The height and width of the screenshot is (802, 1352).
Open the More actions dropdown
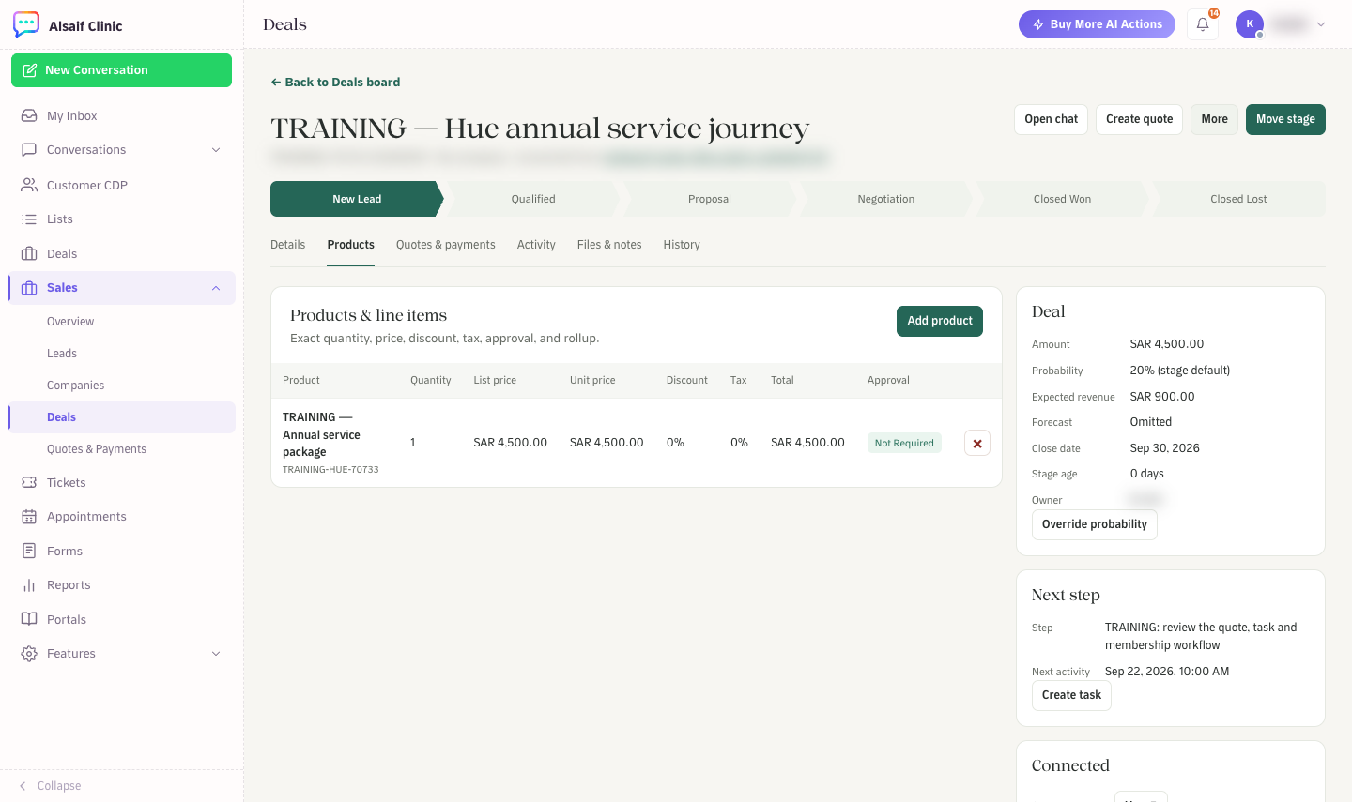coord(1214,119)
